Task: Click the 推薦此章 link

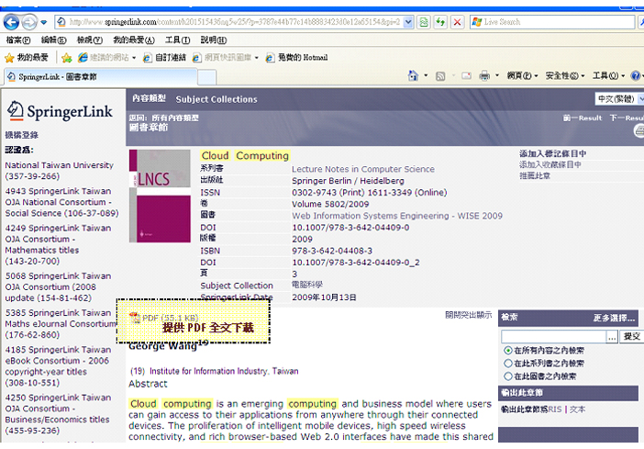Action: pyautogui.click(x=535, y=176)
